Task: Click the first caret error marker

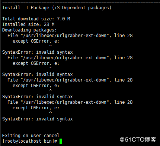Action: point(50,46)
